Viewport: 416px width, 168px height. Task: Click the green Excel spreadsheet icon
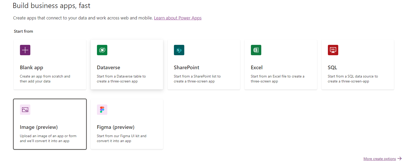tap(256, 50)
